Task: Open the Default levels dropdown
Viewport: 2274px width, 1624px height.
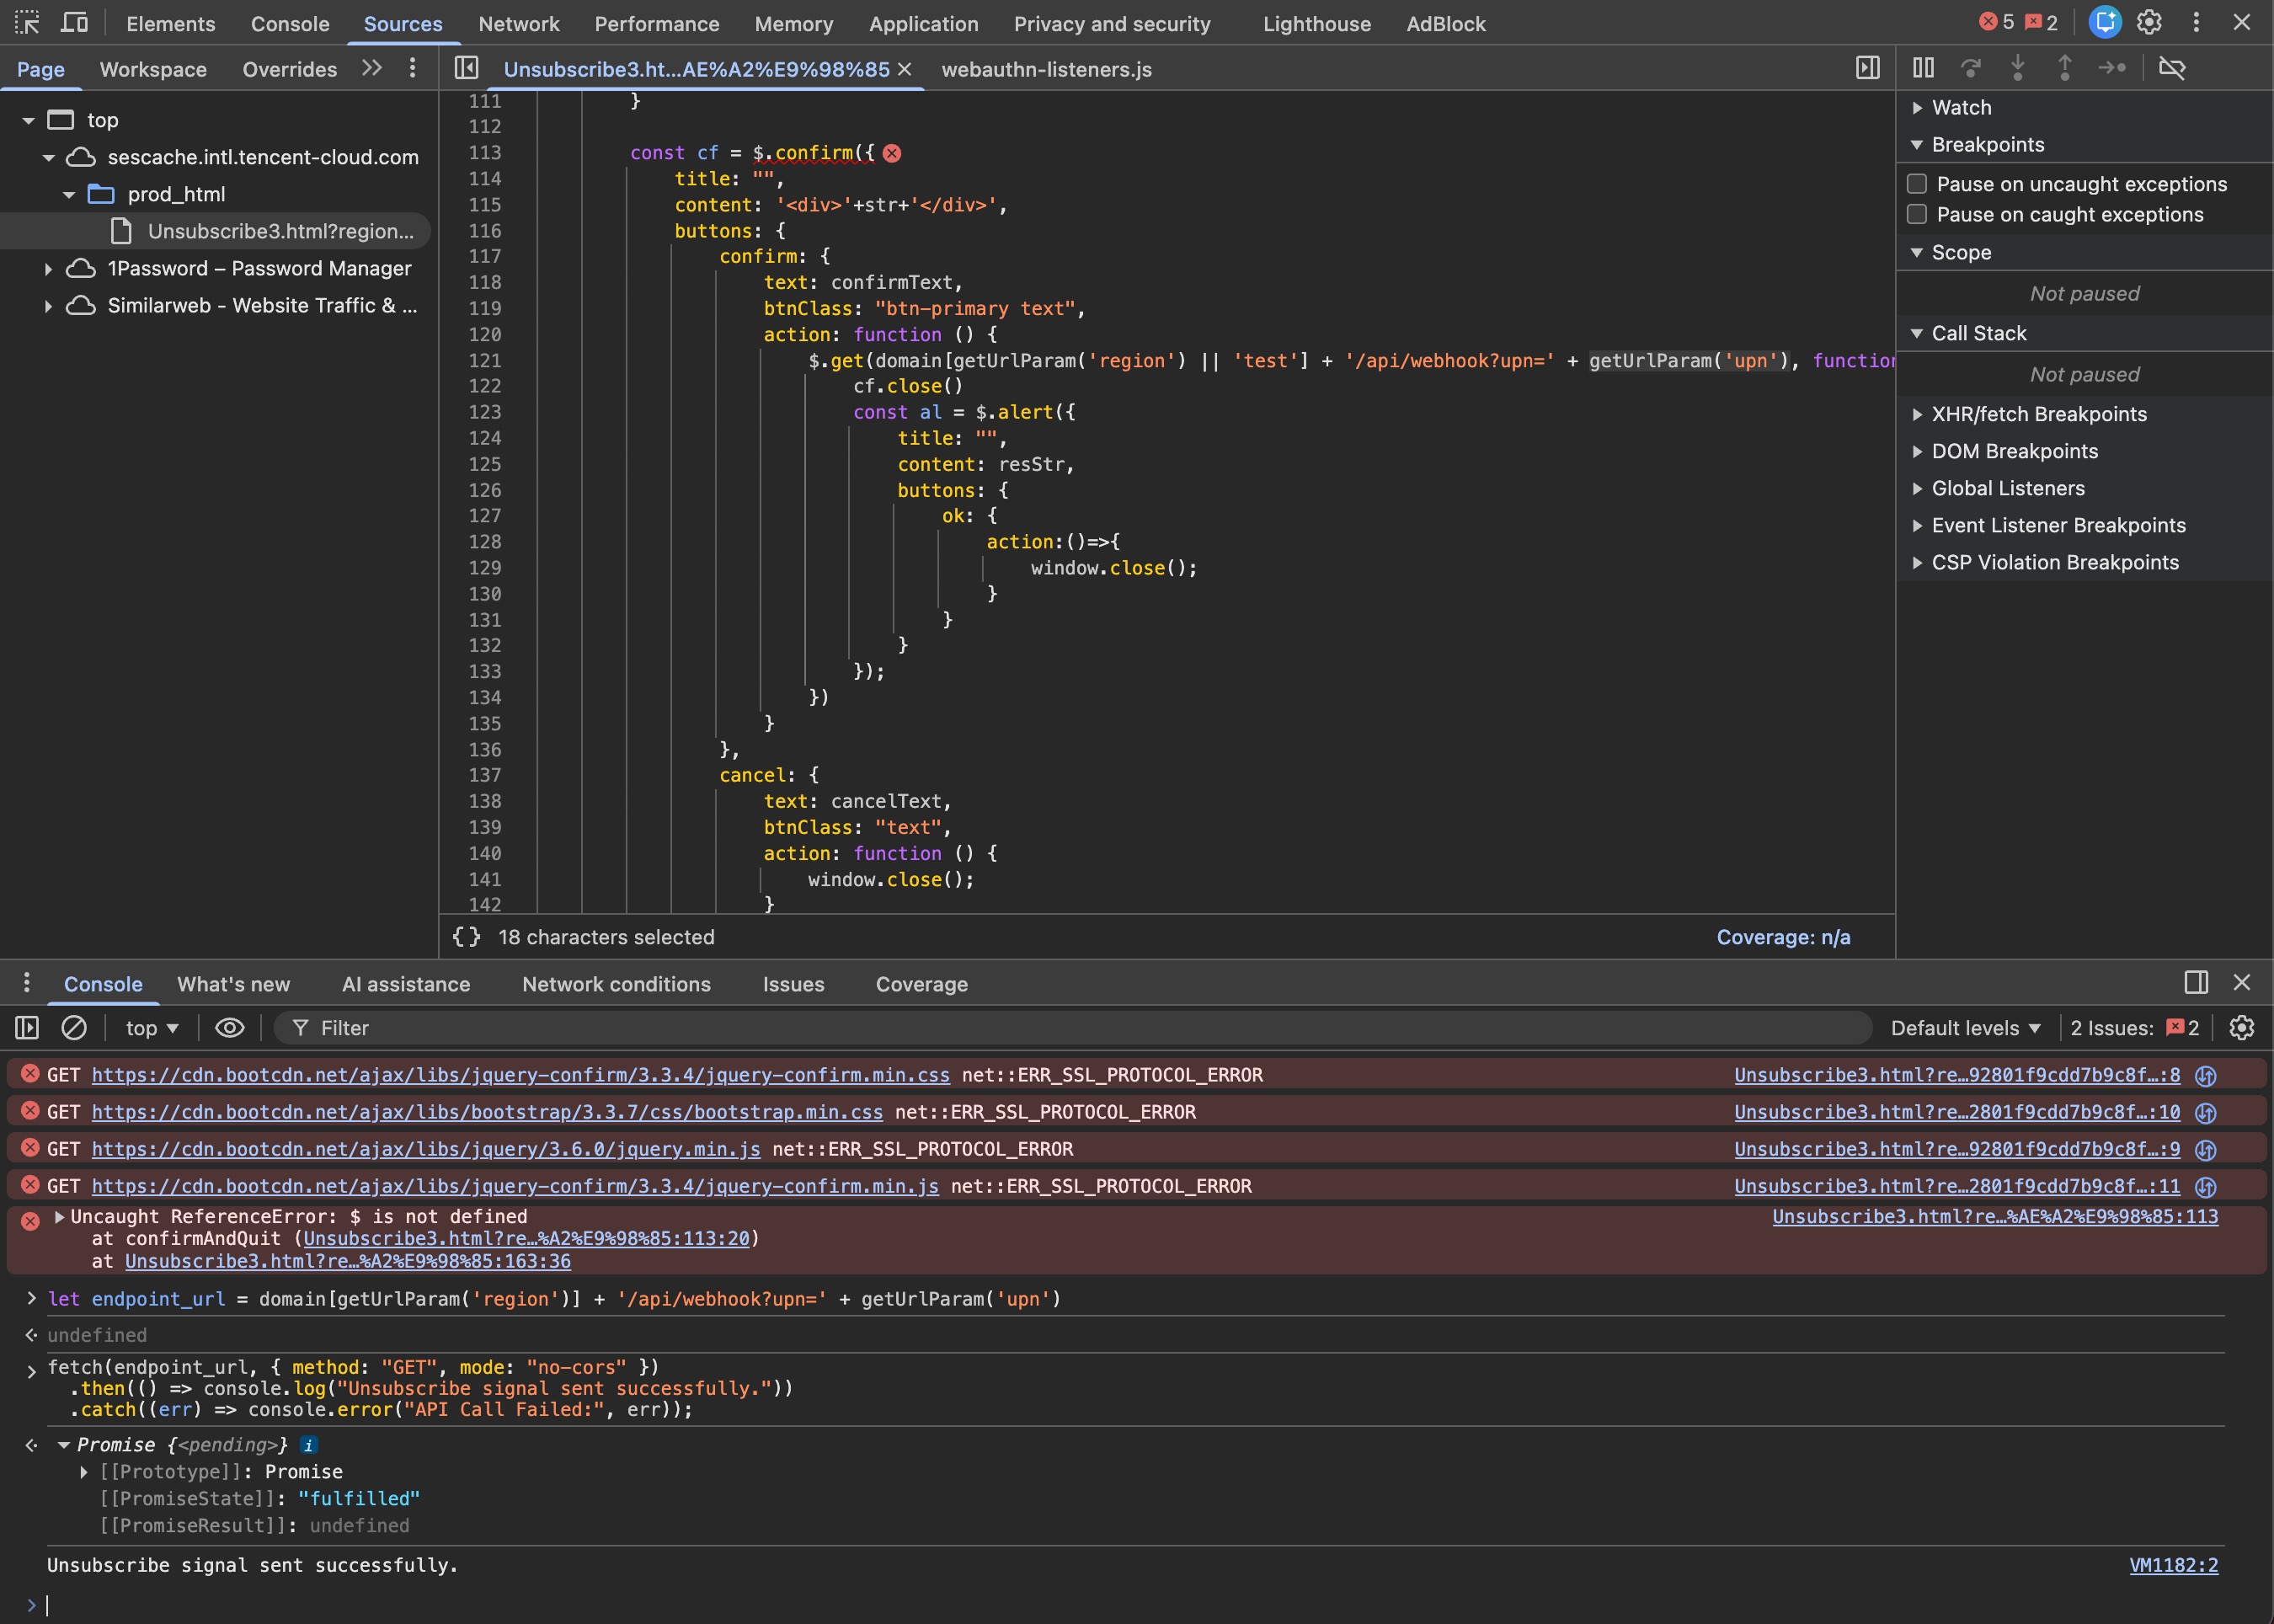Action: 1963,1027
